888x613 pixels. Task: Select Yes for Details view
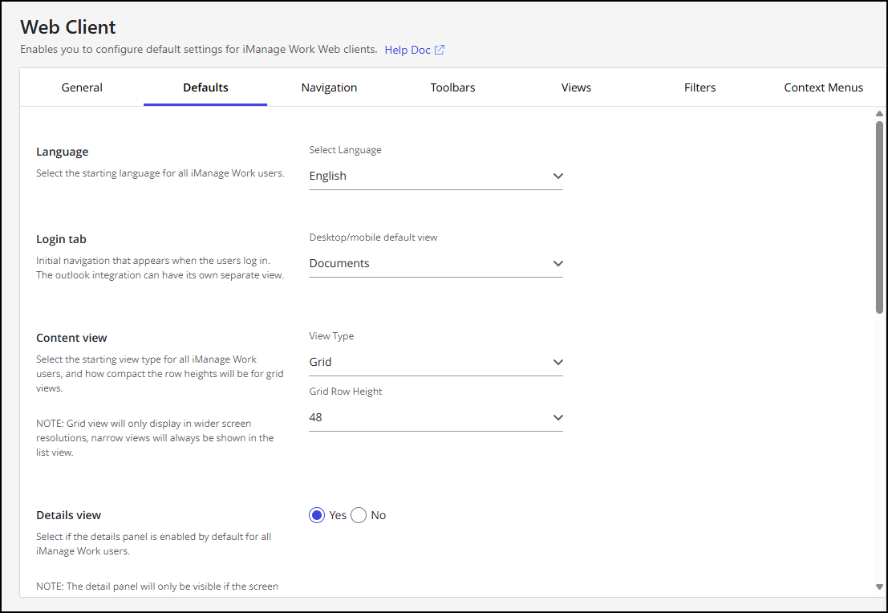point(317,515)
